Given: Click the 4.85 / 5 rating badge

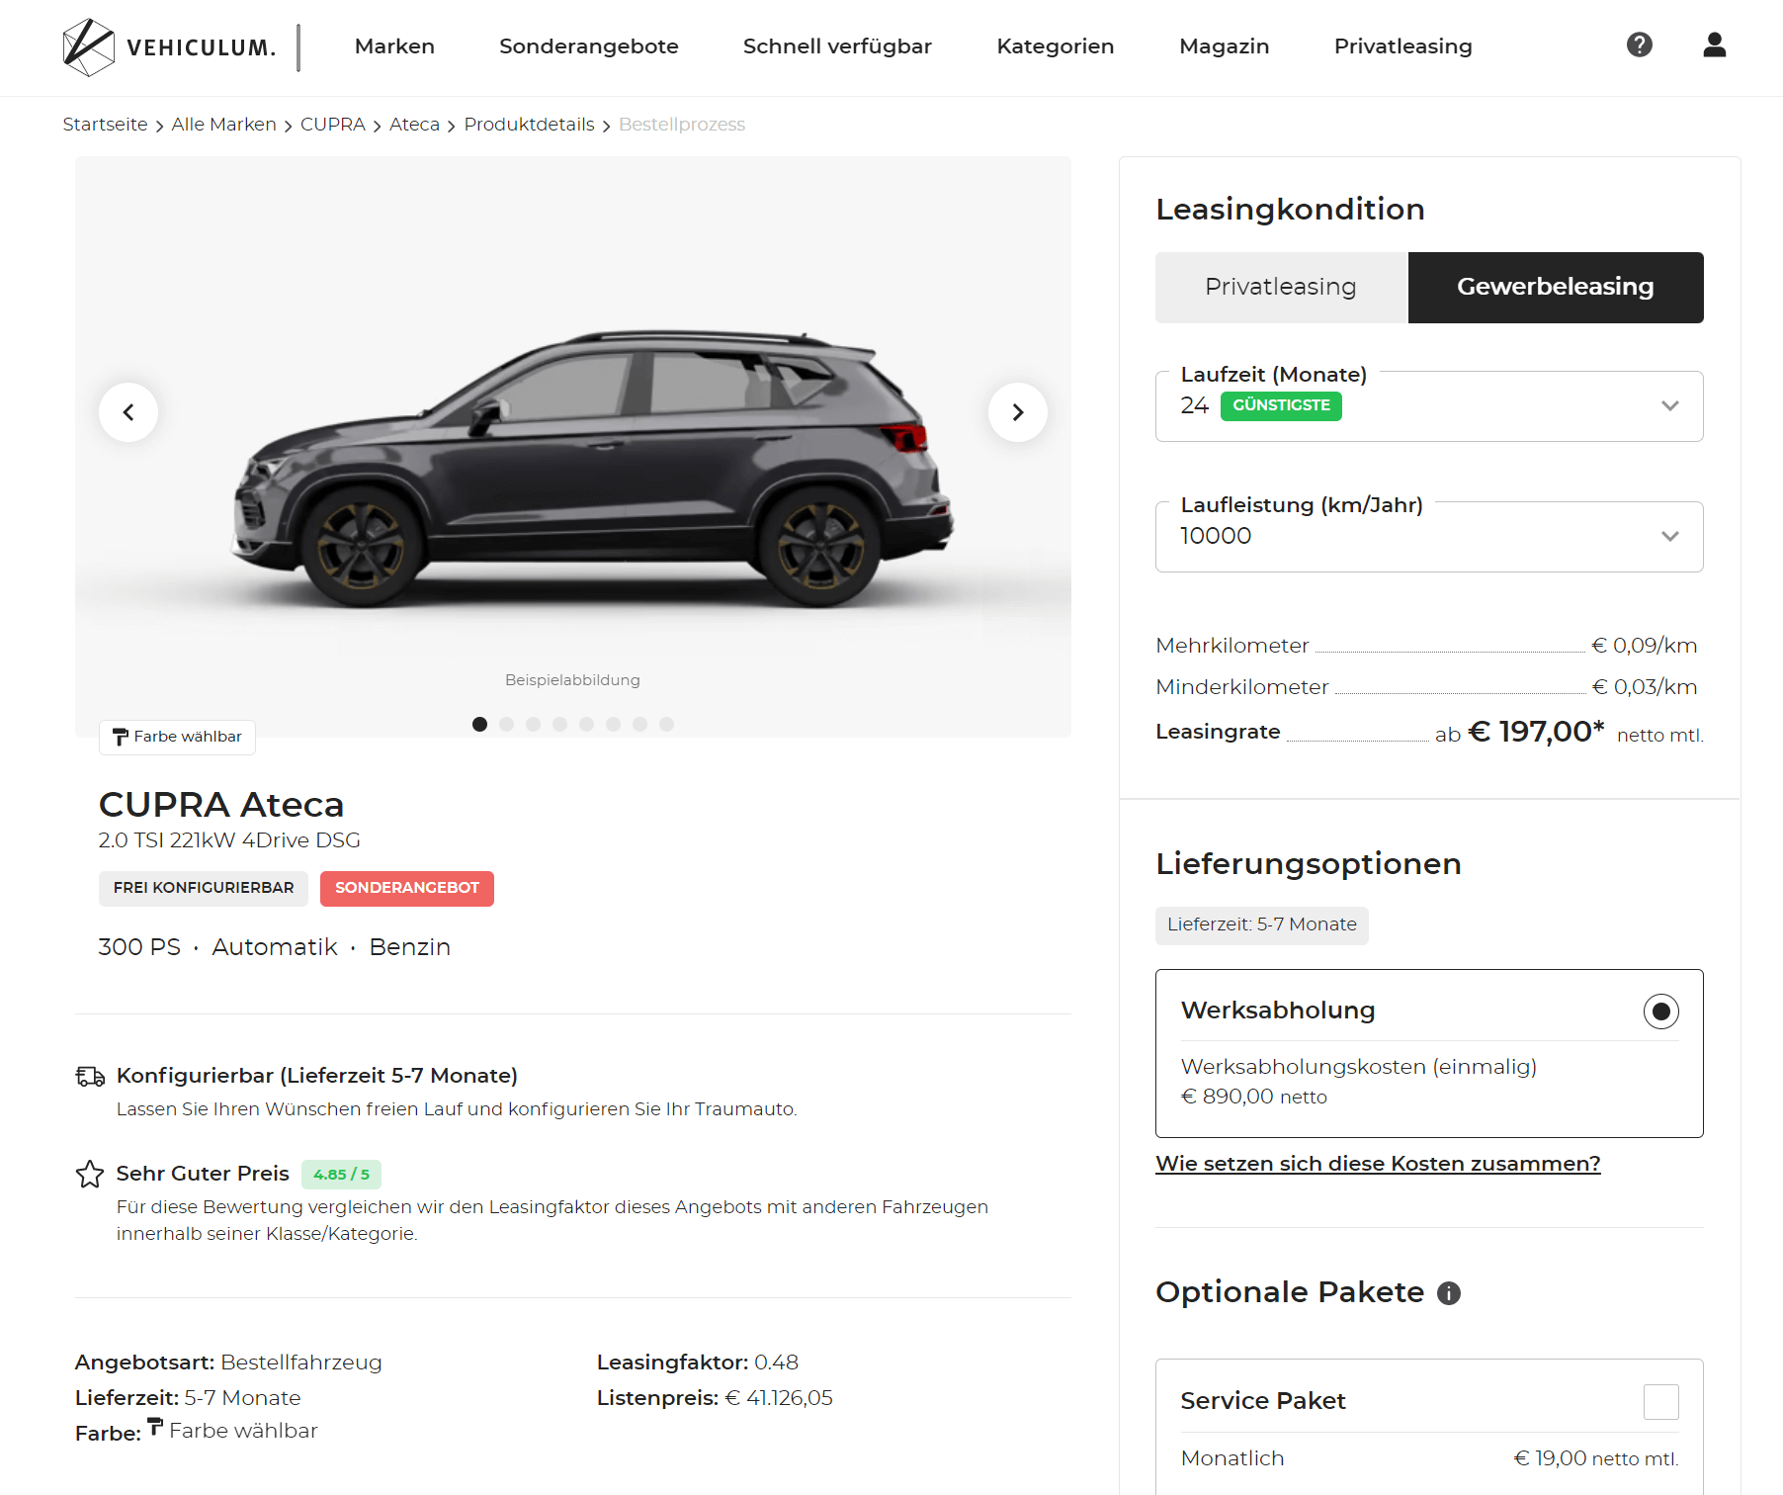Looking at the screenshot, I should [341, 1175].
